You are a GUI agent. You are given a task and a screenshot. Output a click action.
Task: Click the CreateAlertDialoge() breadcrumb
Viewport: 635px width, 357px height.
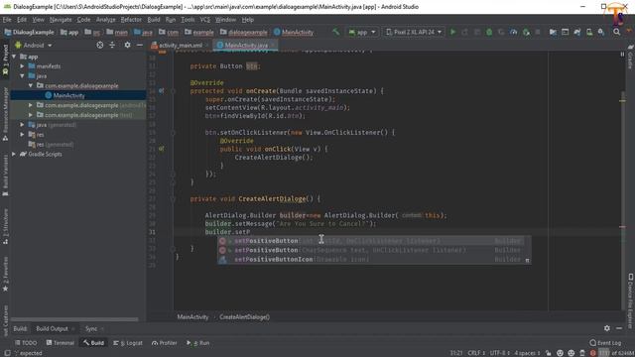tap(244, 317)
